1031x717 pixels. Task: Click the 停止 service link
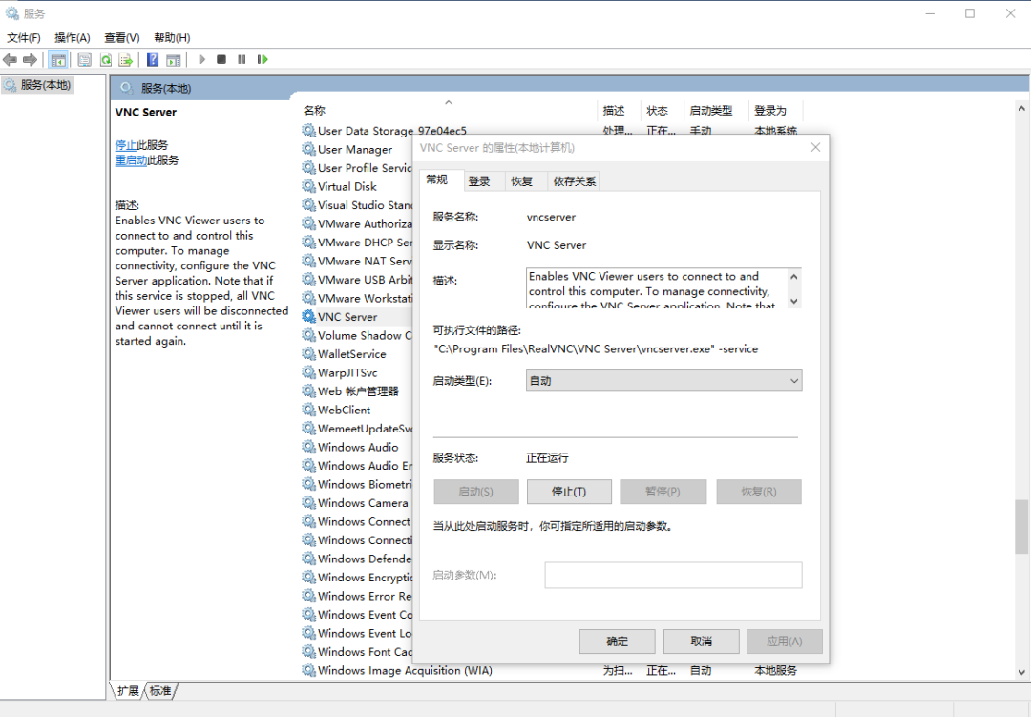[126, 145]
